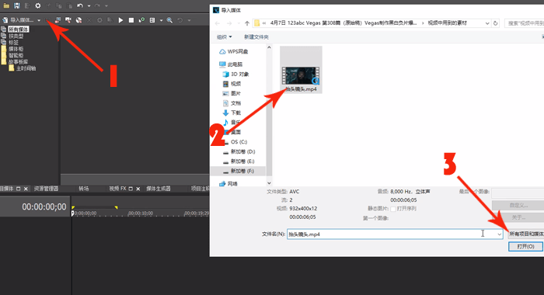Switch to the 媒体生成器 tab
The width and height of the screenshot is (544, 295).
tap(159, 189)
